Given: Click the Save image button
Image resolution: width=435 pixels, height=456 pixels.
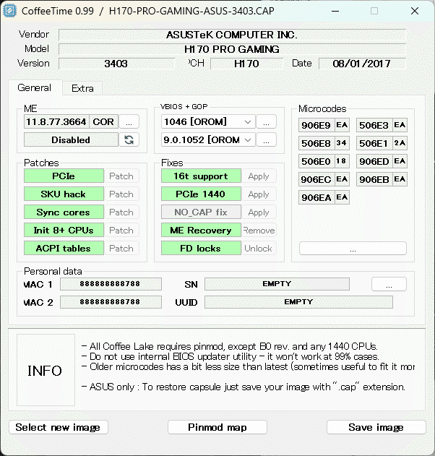Looking at the screenshot, I should (x=376, y=427).
